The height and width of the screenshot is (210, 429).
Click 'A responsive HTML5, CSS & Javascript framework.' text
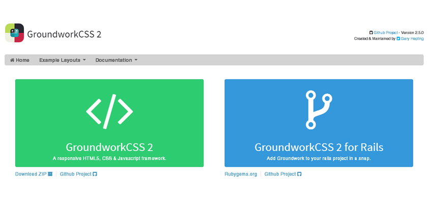(x=109, y=158)
